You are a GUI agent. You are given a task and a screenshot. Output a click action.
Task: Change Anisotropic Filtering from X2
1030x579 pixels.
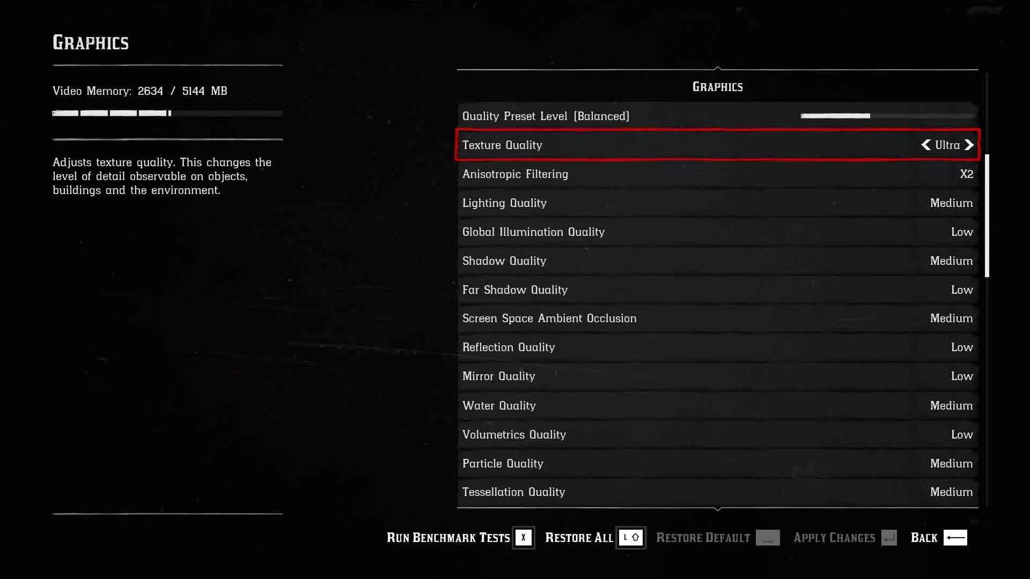966,173
